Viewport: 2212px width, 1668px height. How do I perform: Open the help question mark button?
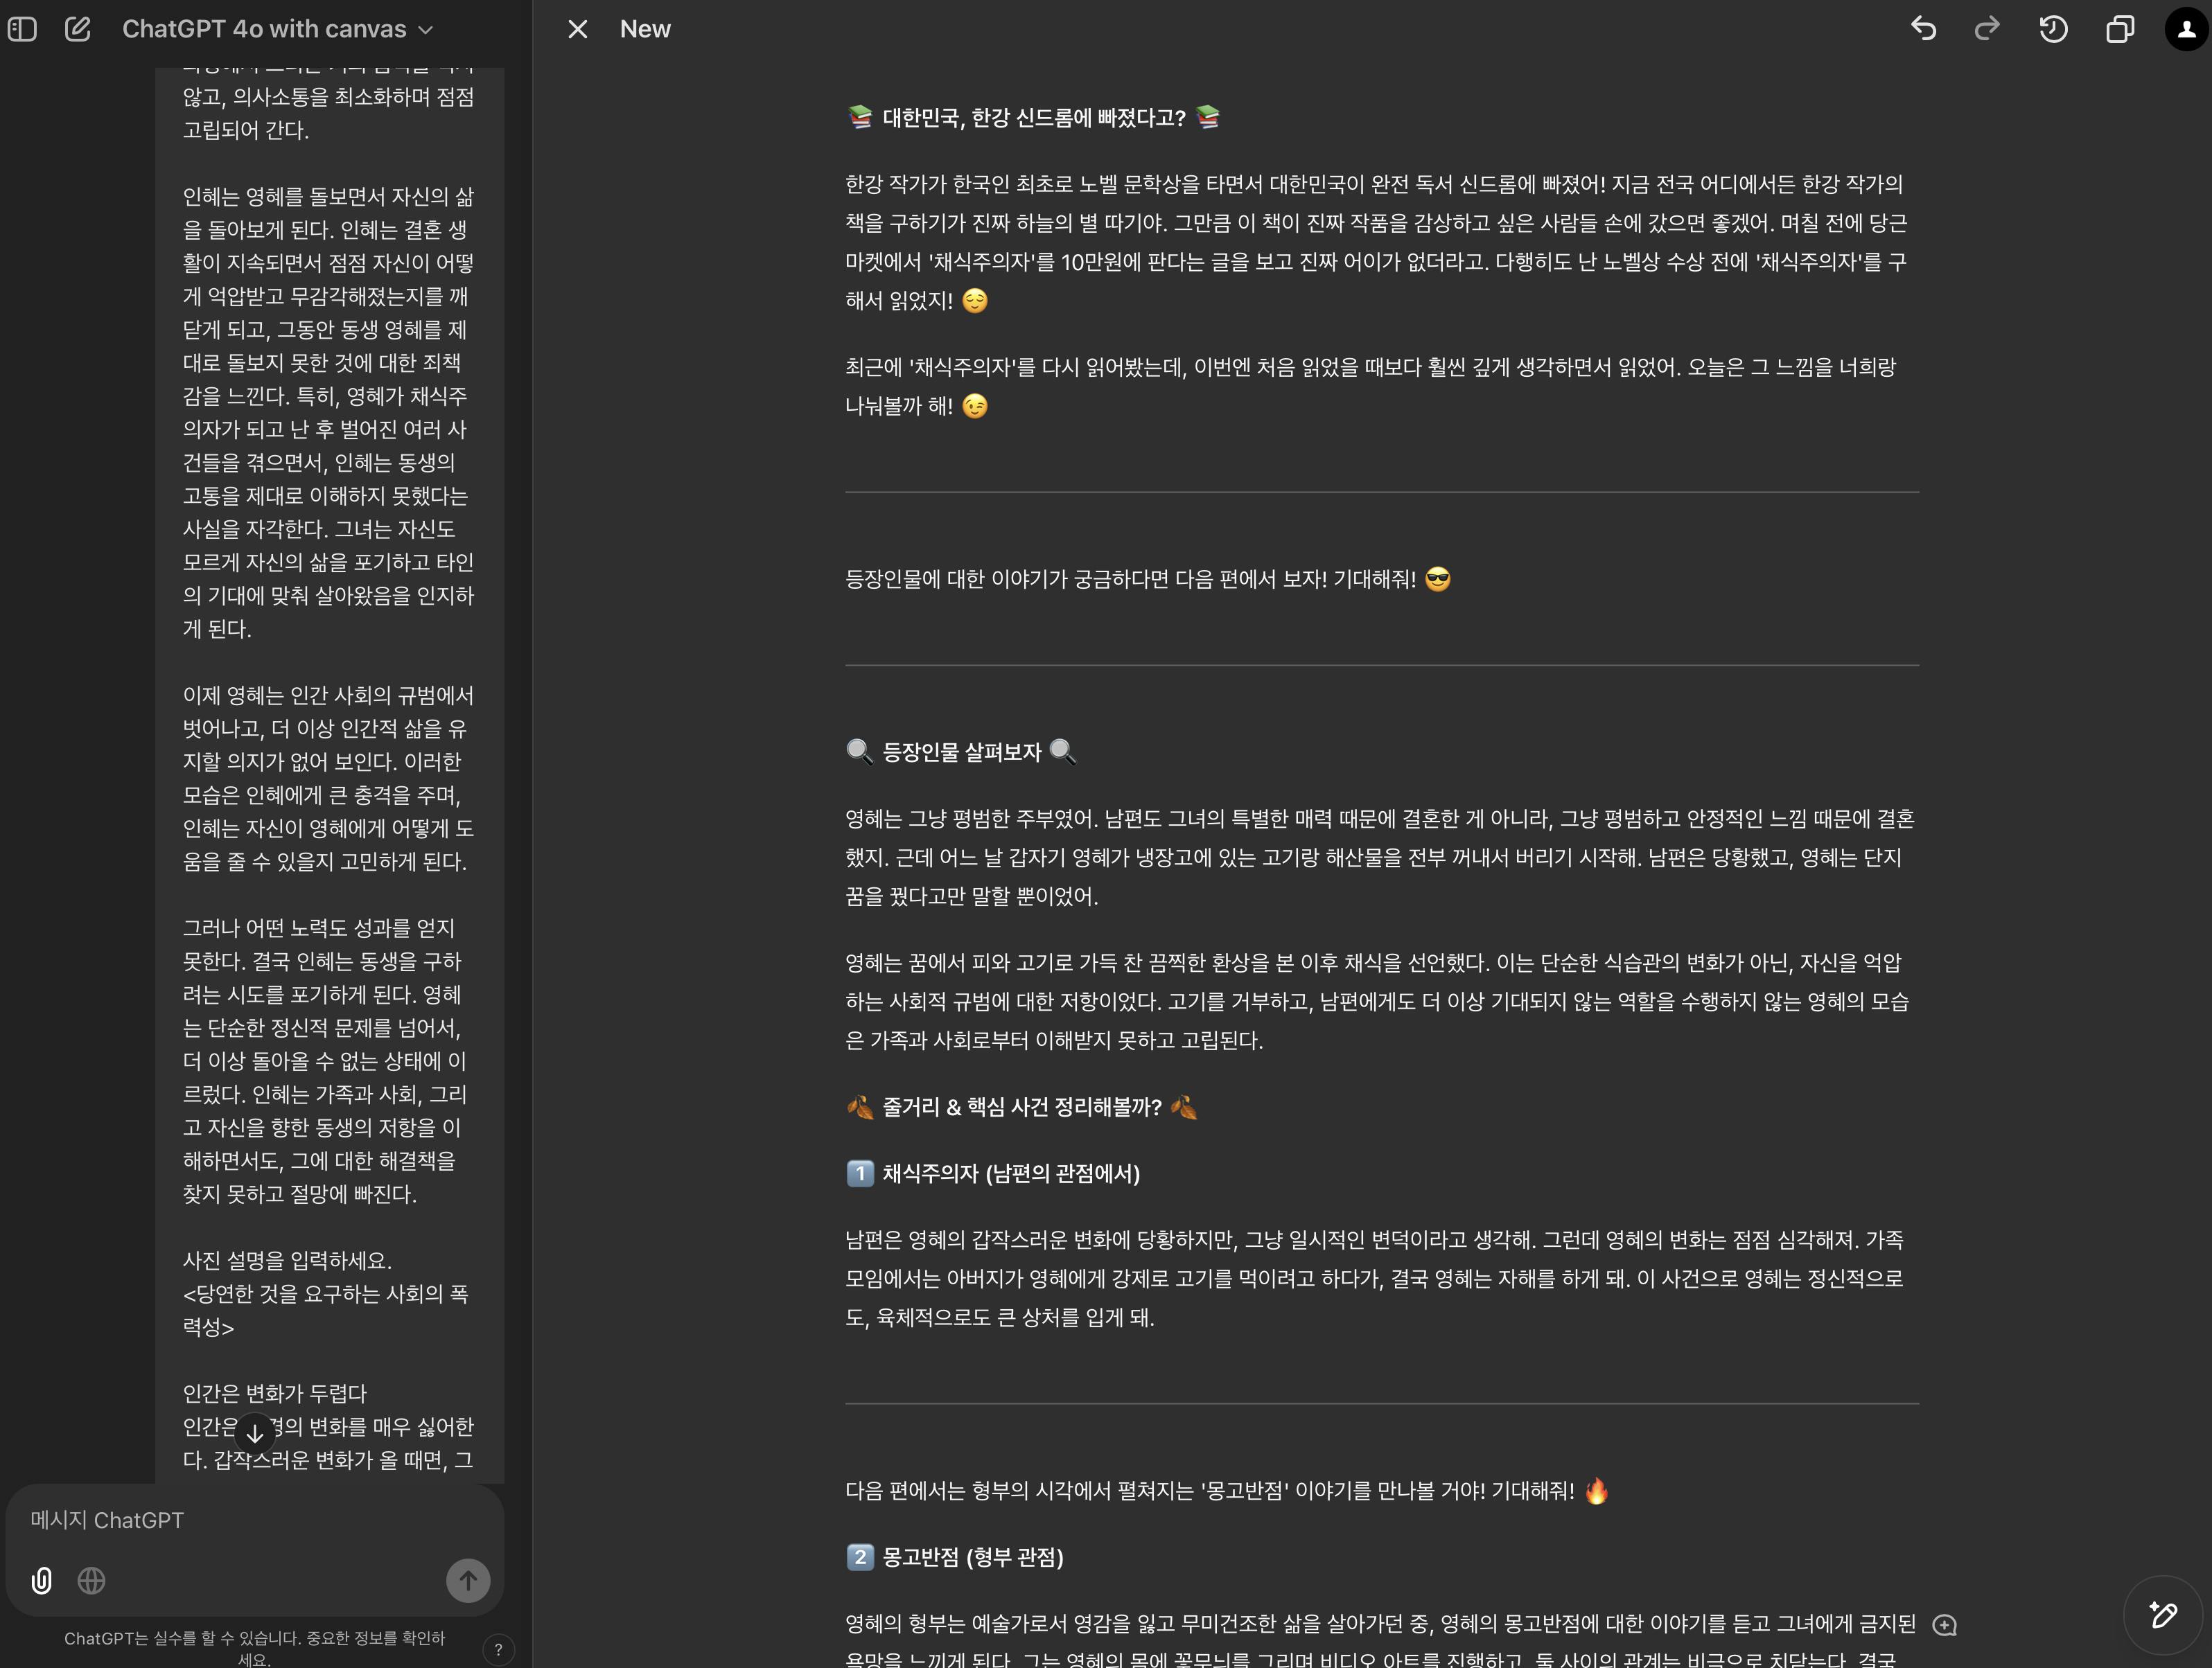pyautogui.click(x=498, y=1649)
